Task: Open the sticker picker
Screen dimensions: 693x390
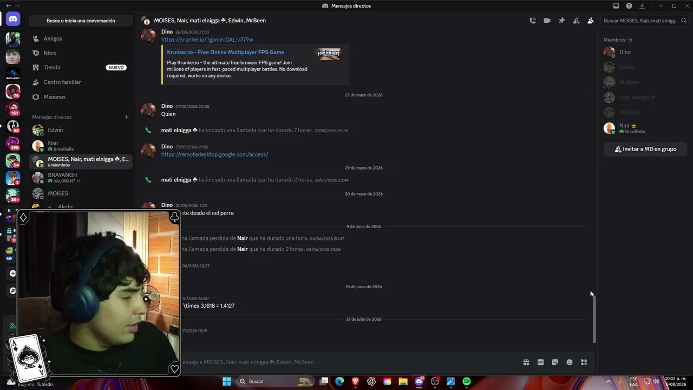Action: 555,362
